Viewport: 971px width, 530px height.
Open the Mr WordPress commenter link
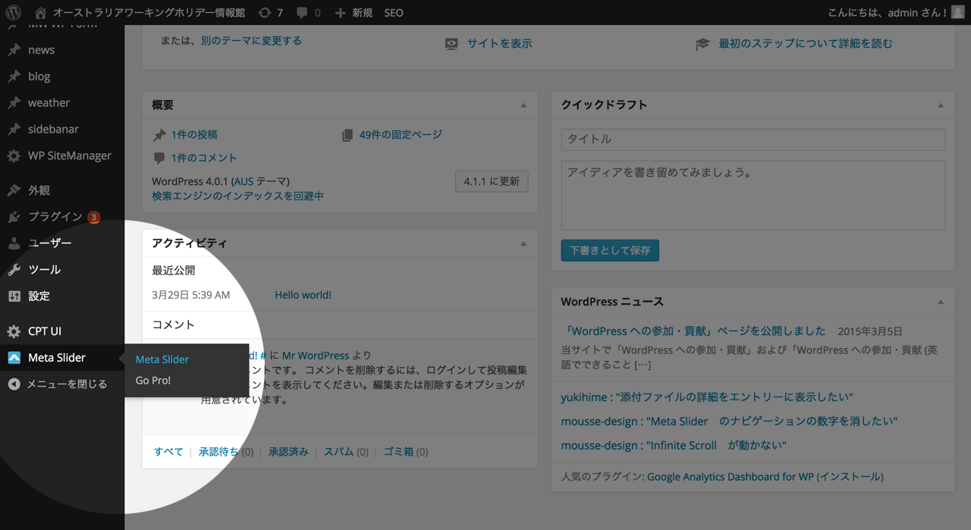(x=316, y=356)
